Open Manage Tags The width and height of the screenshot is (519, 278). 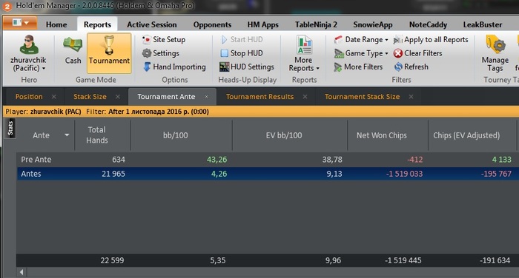coord(495,52)
